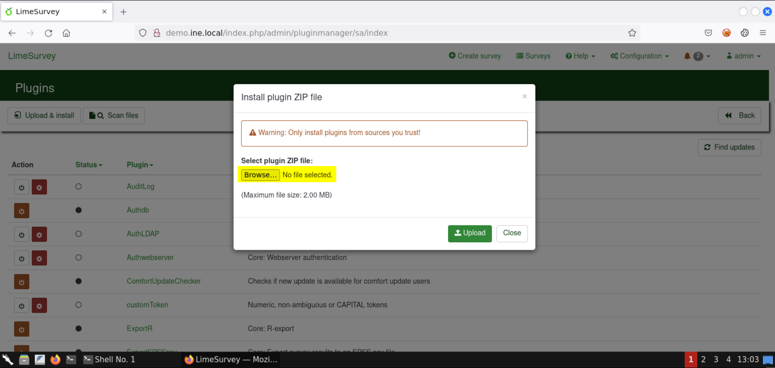The image size is (775, 368).
Task: Open the Authwebserver plugin link
Action: (150, 258)
